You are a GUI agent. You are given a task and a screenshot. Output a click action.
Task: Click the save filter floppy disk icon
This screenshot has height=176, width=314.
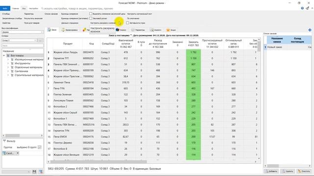34,172
